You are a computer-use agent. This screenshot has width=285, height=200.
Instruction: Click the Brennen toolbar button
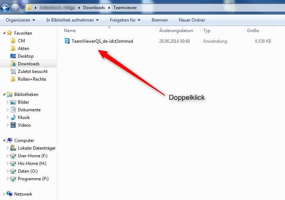[160, 20]
